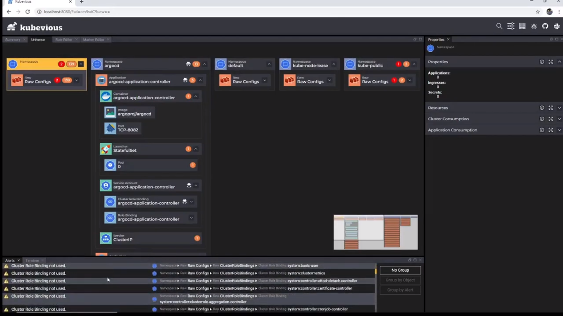Collapse the argocd namespace
This screenshot has width=563, height=316.
pos(204,65)
